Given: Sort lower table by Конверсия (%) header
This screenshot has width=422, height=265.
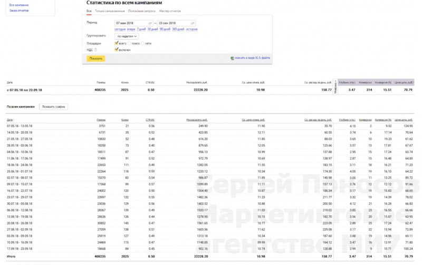Looking at the screenshot, I should click(x=383, y=120).
